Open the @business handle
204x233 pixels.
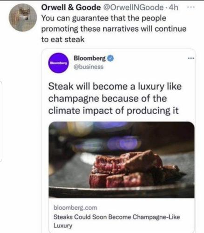[88, 67]
